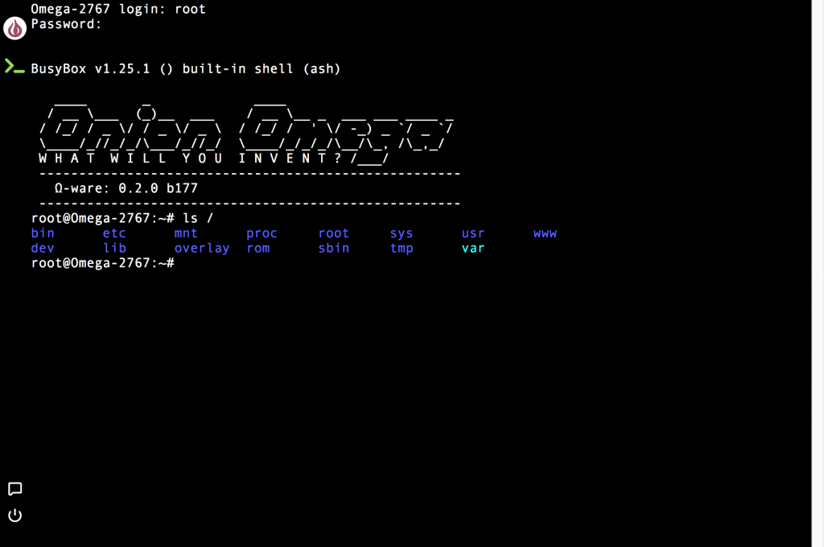
Task: Click the 'tmp' directory name
Action: (402, 249)
